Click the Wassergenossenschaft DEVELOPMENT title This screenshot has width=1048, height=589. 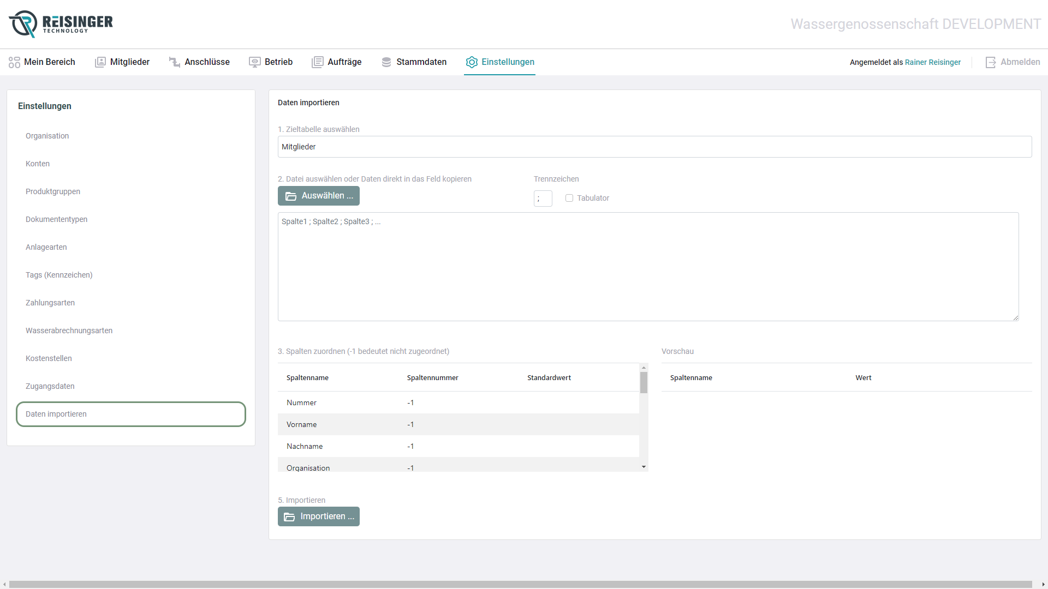pyautogui.click(x=916, y=24)
